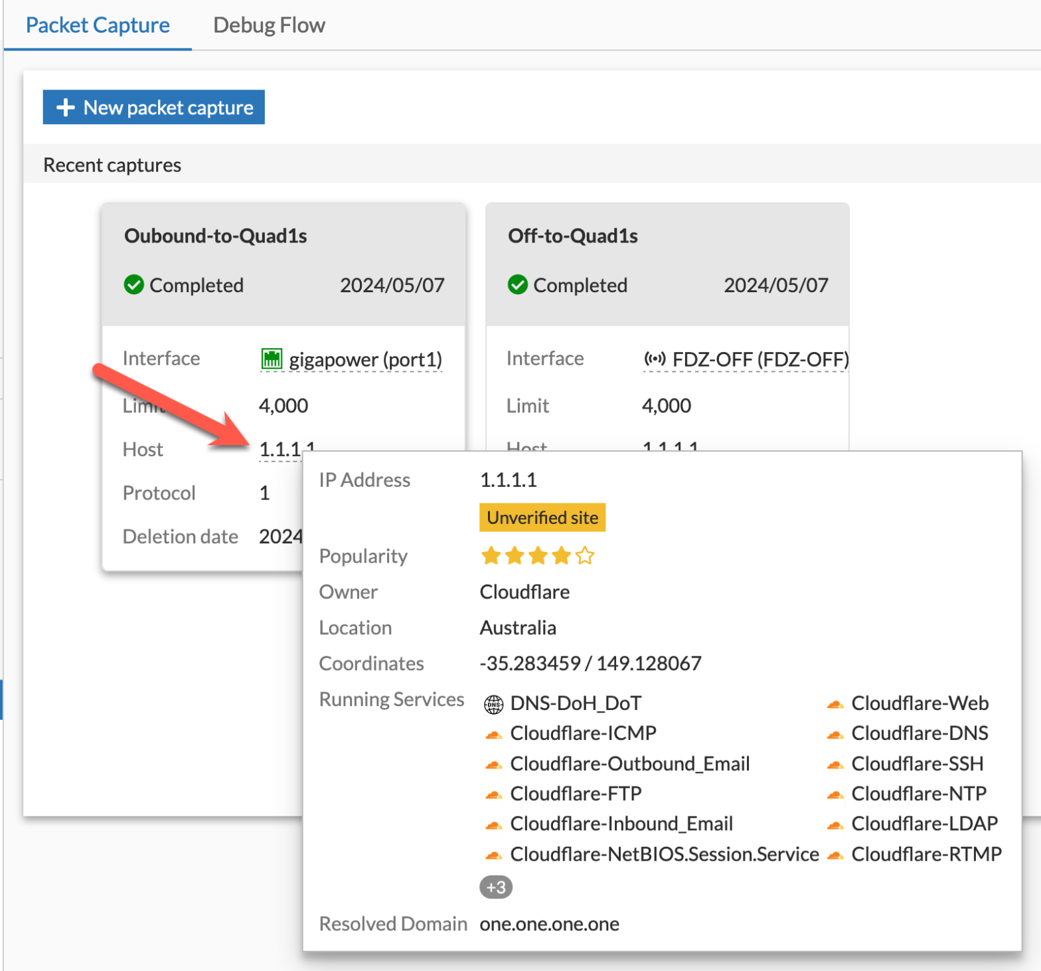The image size is (1041, 971).
Task: Click the Cloudflare-FTP service icon
Action: (x=493, y=795)
